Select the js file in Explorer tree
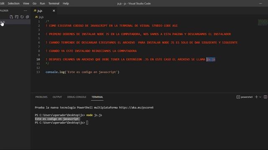Screen dimensions: 268x150 (15, 22)
